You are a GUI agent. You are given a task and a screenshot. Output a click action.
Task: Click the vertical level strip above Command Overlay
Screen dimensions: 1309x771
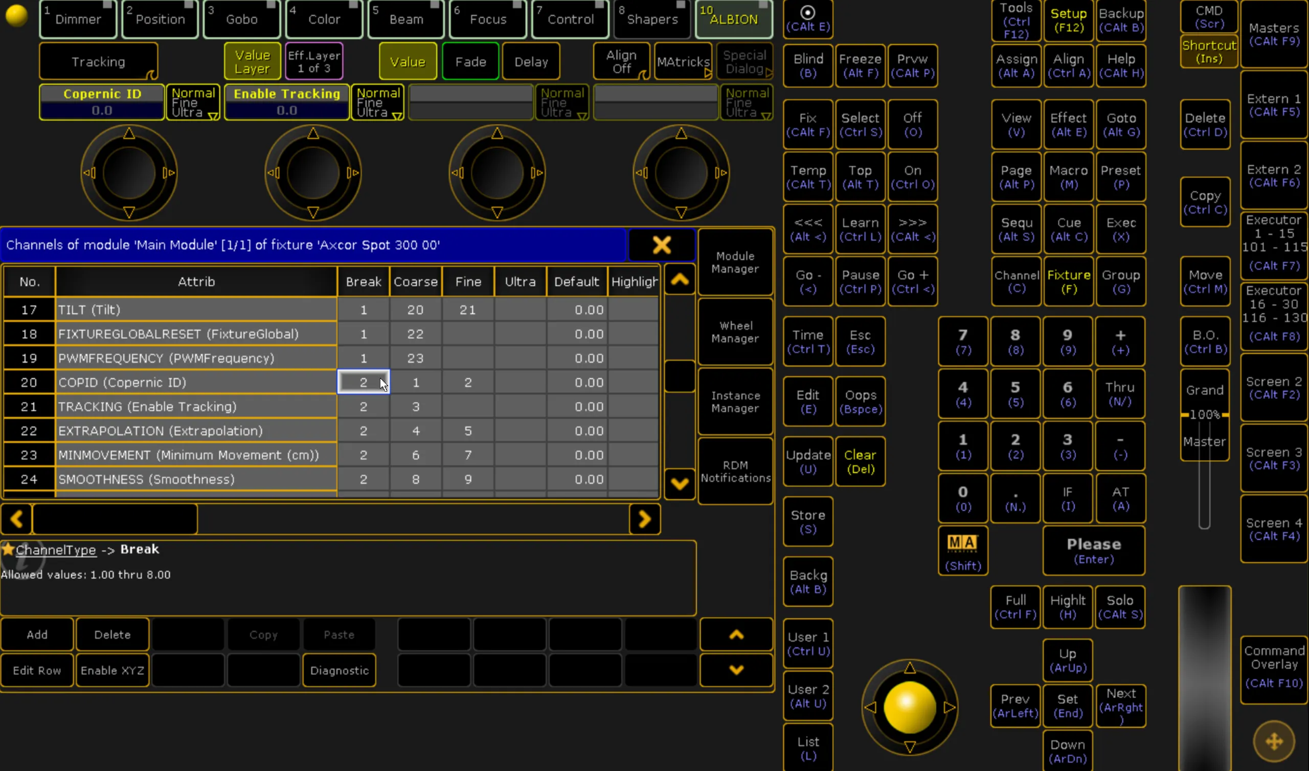[x=1205, y=678]
